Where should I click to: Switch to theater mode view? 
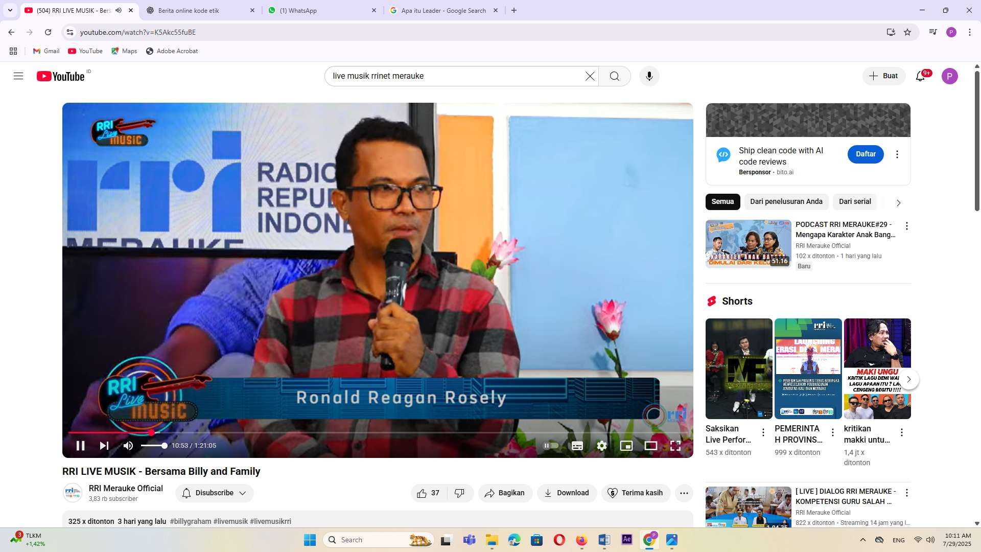650,446
